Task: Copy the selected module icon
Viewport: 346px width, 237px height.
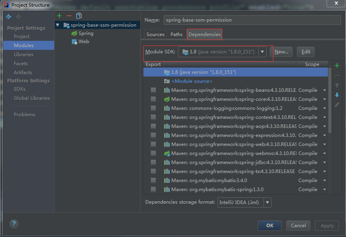Action: click(79, 16)
